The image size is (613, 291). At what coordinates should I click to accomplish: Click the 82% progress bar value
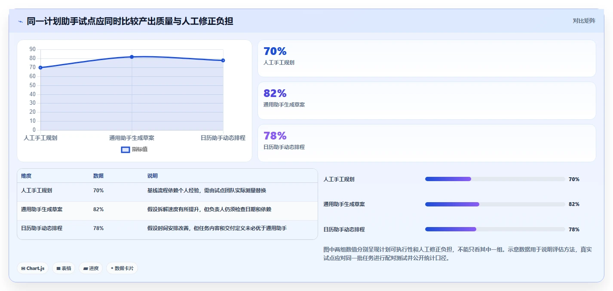pyautogui.click(x=574, y=204)
